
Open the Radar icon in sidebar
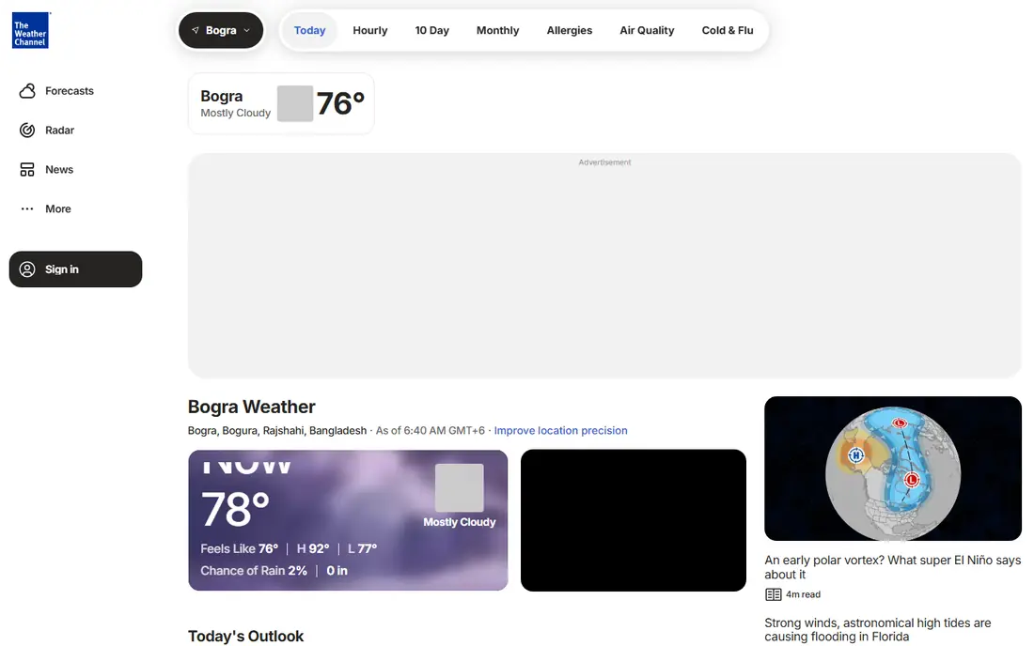(x=27, y=131)
